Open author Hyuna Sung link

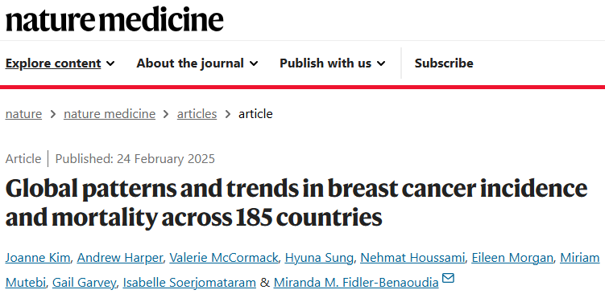319,258
